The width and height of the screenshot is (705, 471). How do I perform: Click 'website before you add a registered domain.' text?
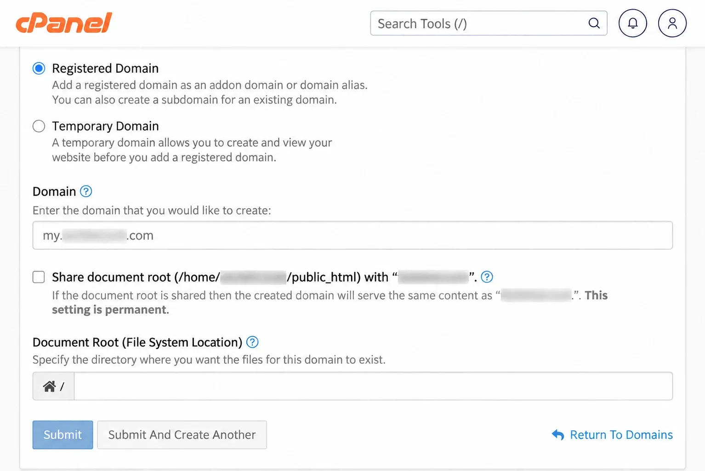pos(164,157)
